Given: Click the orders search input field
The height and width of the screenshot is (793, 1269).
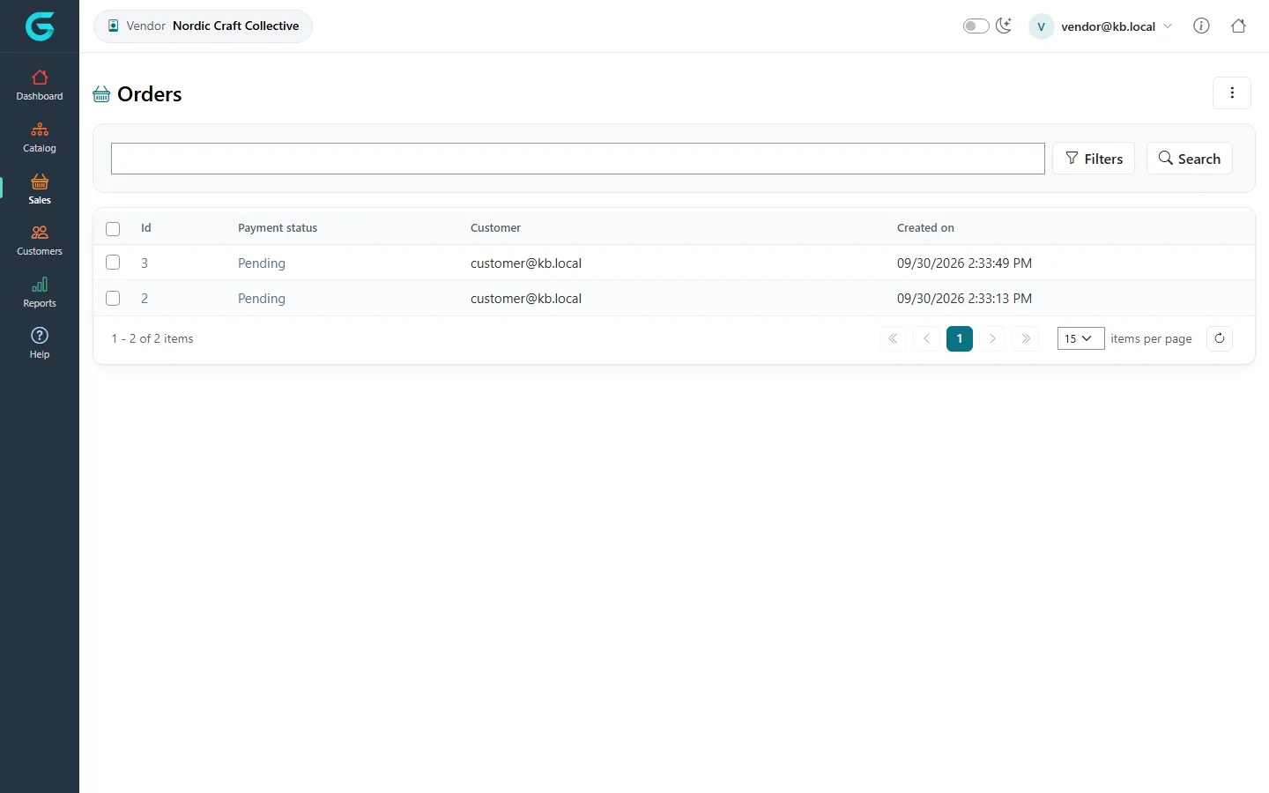Looking at the screenshot, I should pos(578,159).
